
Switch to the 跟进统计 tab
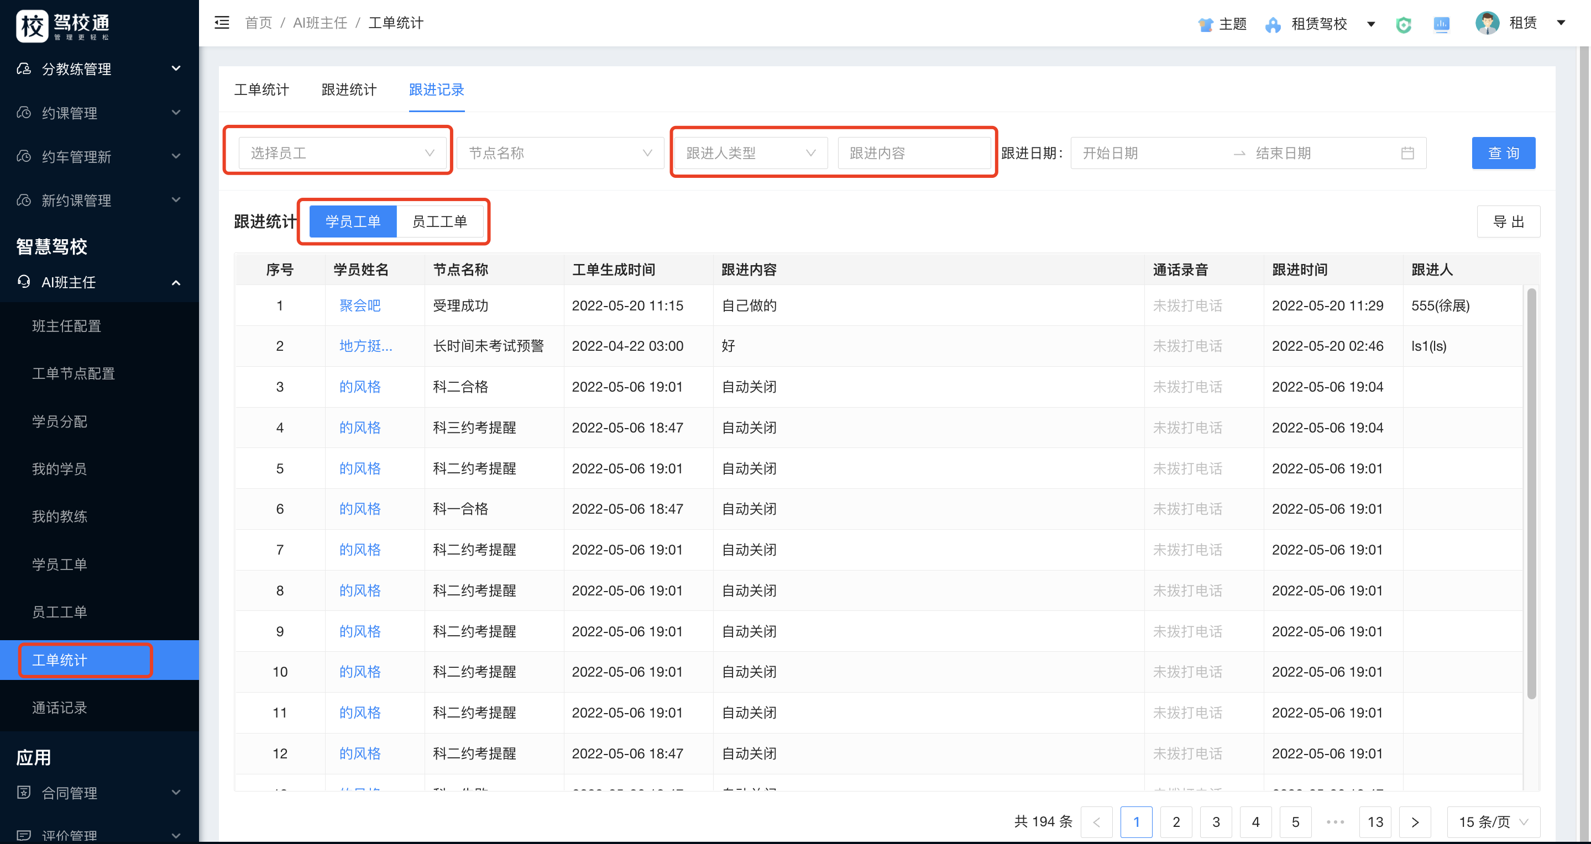coord(349,90)
